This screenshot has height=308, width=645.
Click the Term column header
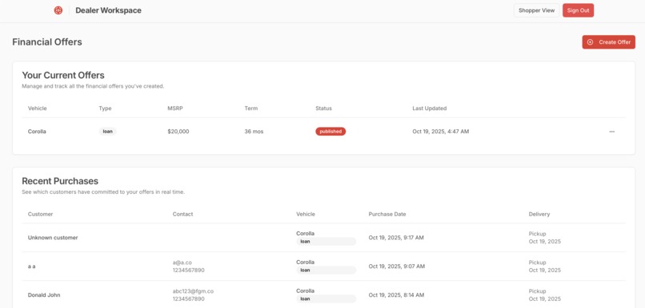click(x=251, y=109)
